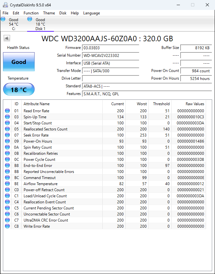Viewport: 215px width, 274px height.
Task: Click the ID column header
Action: tap(16, 104)
